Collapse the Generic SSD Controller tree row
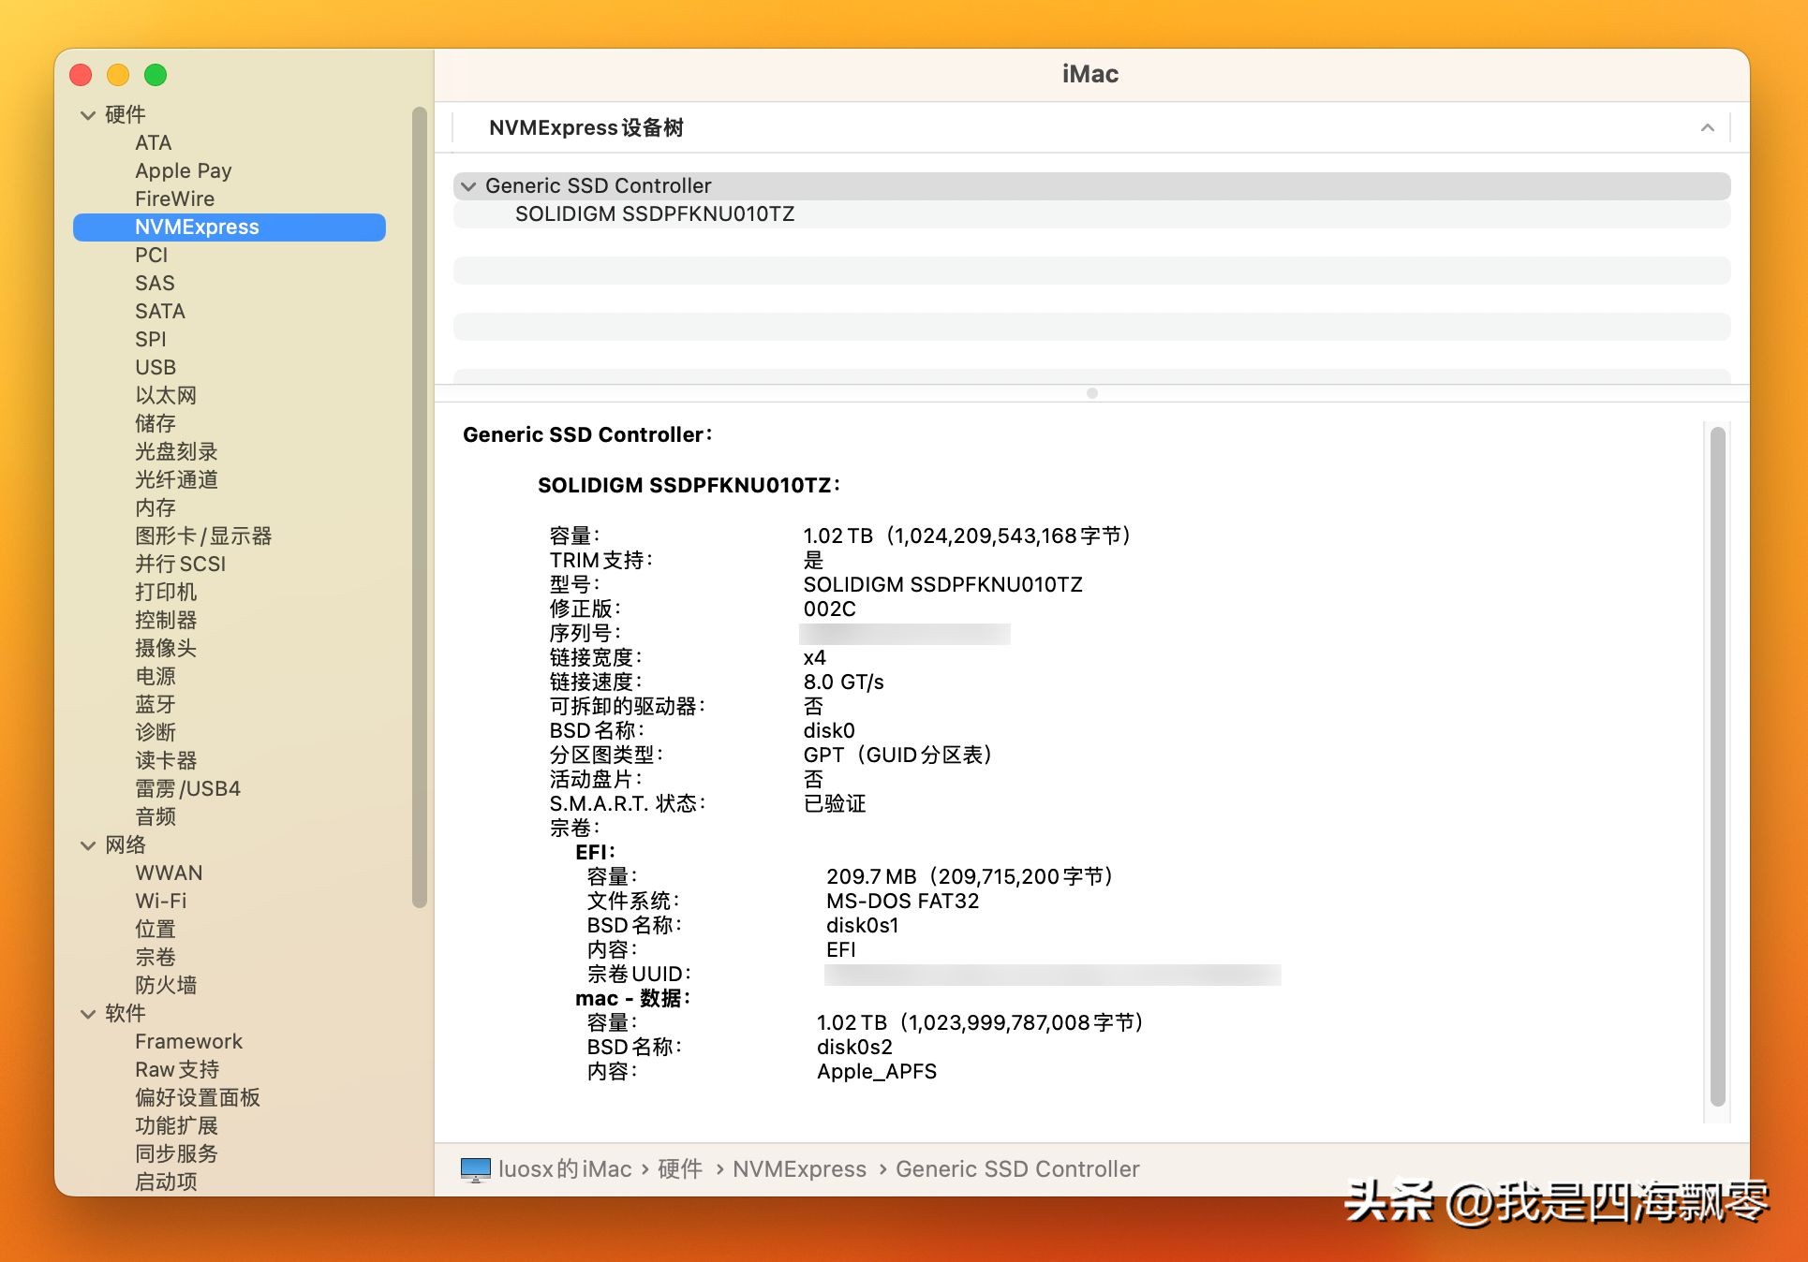Image resolution: width=1808 pixels, height=1262 pixels. point(468,186)
